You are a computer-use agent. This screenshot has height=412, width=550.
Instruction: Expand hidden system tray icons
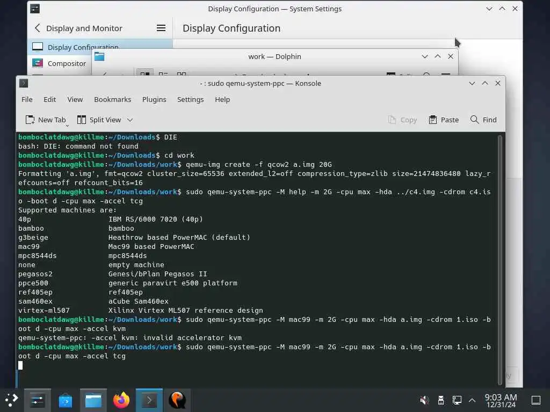[x=472, y=400]
